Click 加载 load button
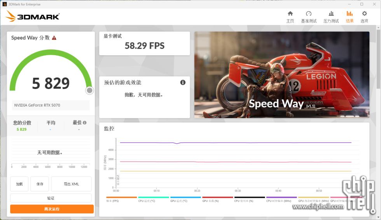 (x=19, y=184)
